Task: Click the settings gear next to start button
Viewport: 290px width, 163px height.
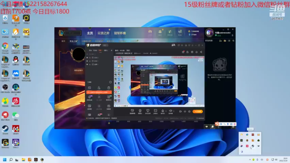Action: coord(189,112)
